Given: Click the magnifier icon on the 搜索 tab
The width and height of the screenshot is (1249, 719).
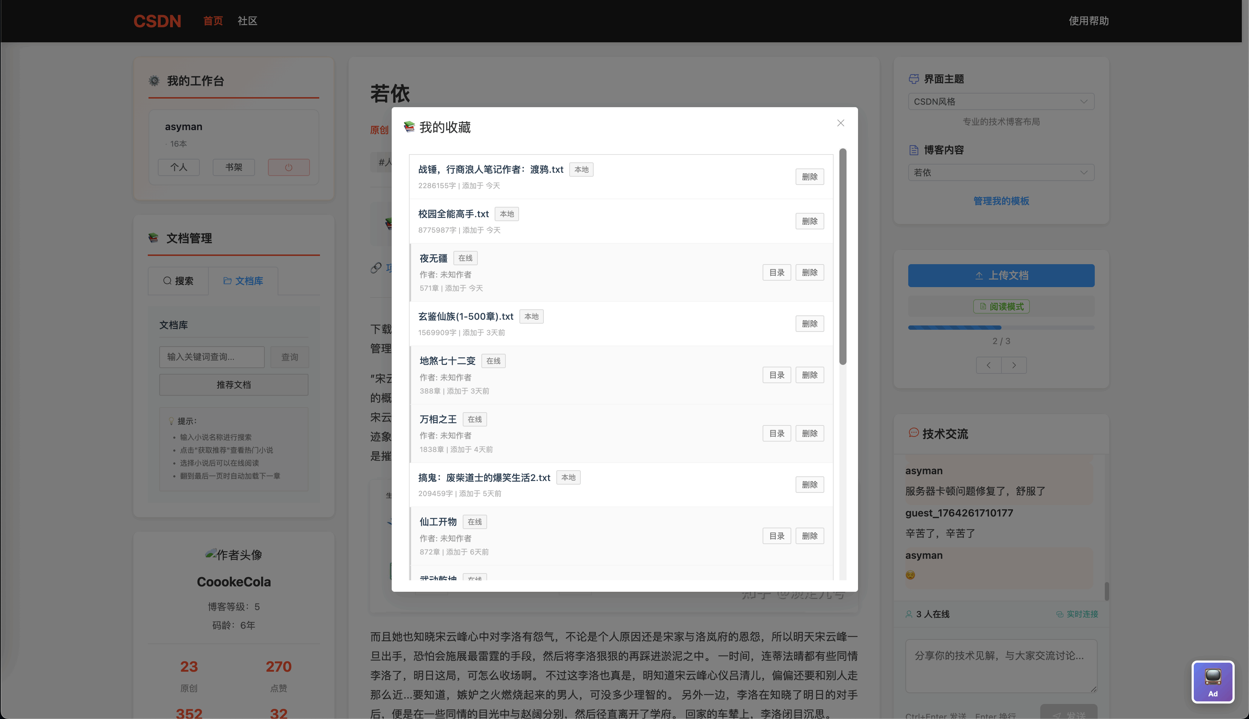Looking at the screenshot, I should pos(168,281).
